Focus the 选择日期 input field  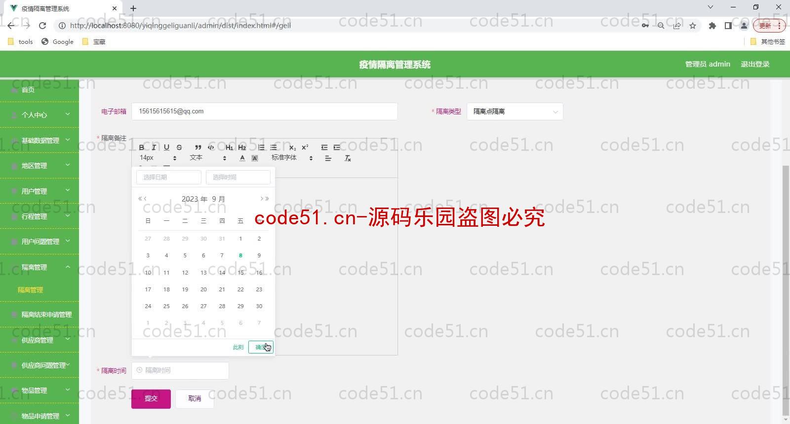tap(169, 177)
